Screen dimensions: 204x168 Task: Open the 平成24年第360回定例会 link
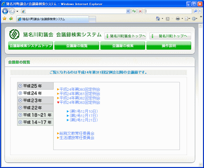(x=80, y=89)
